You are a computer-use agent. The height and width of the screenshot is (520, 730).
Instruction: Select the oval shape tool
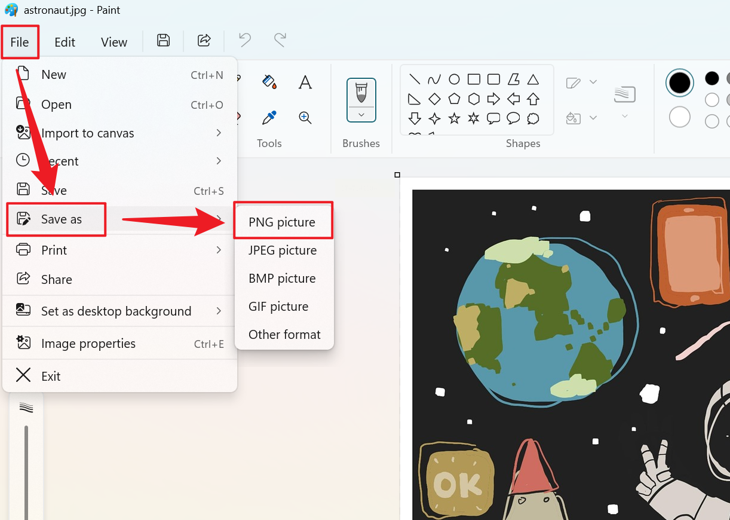[x=454, y=79]
